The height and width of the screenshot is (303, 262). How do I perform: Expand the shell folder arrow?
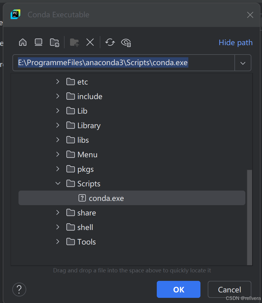pos(58,227)
